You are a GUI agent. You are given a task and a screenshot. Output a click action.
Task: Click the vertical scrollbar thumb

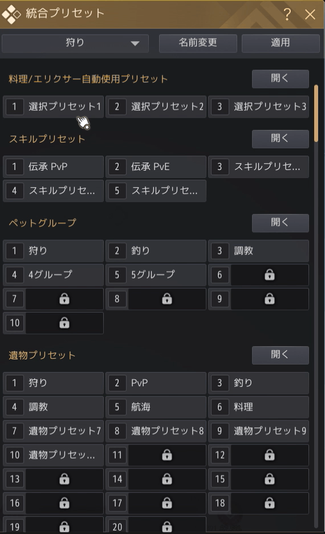316,114
